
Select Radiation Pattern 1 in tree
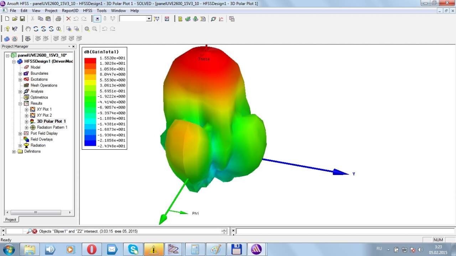click(x=52, y=127)
